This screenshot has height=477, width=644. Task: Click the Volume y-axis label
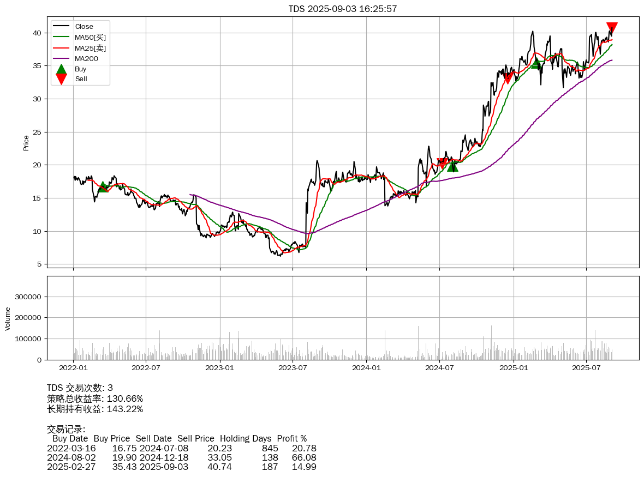click(x=8, y=318)
